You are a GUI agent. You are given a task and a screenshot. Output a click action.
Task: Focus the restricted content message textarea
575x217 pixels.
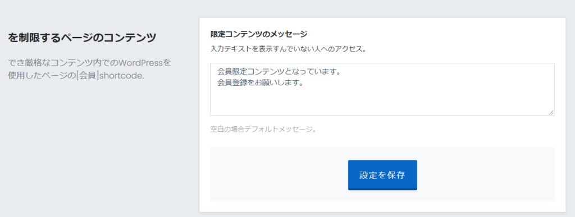[x=382, y=89]
